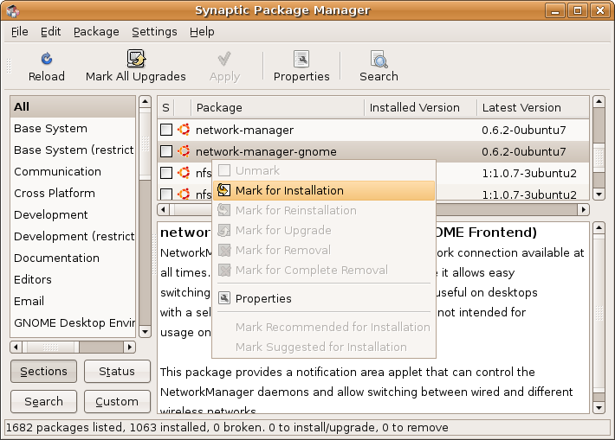Open the Edit menu

click(x=50, y=32)
